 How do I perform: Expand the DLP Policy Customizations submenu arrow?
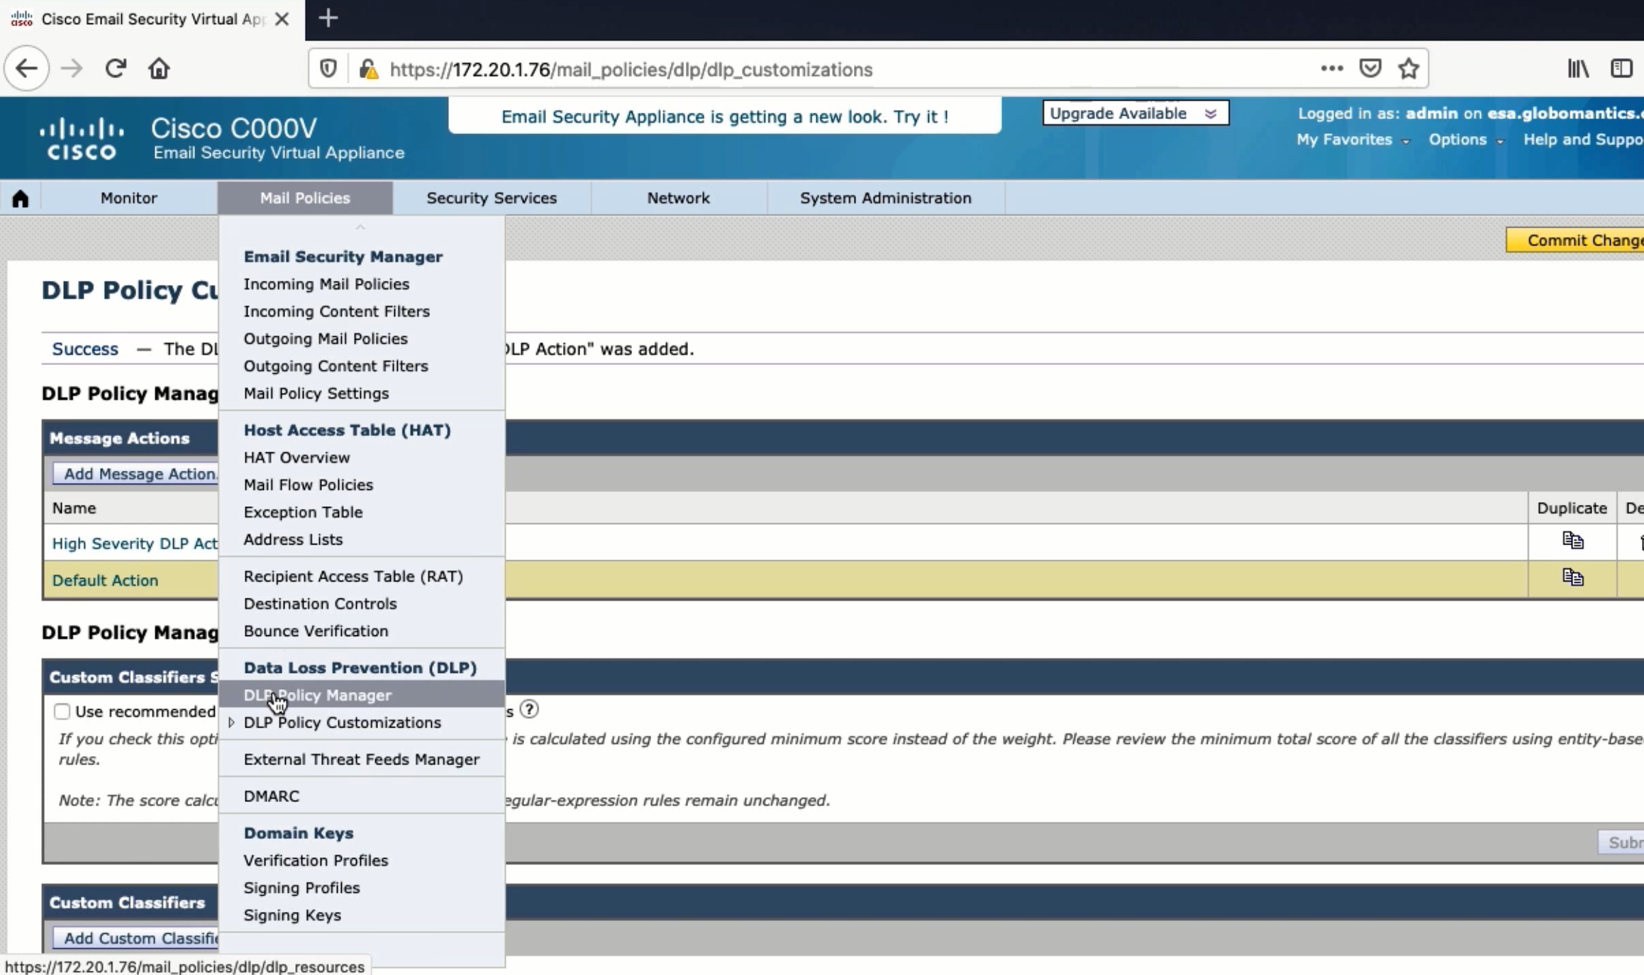click(231, 723)
